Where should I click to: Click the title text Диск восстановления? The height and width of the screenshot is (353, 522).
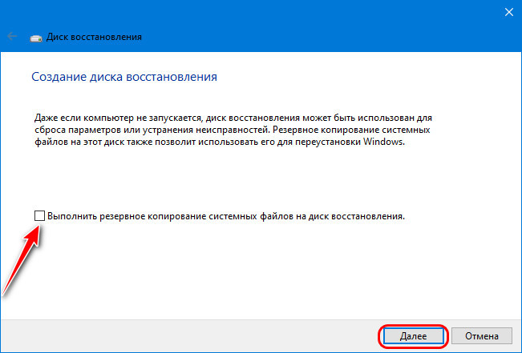coord(94,37)
